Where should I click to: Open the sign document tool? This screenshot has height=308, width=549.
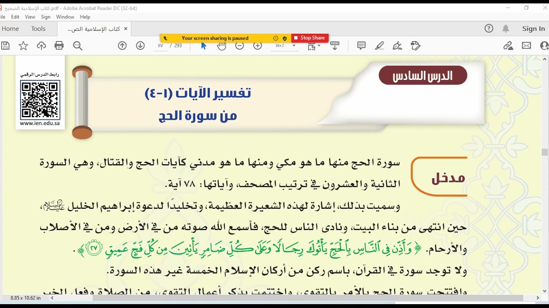(x=398, y=46)
